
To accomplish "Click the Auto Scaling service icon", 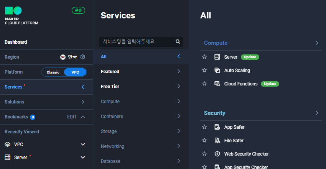I will [217, 71].
